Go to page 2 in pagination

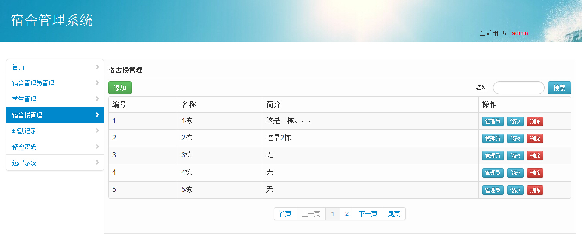pyautogui.click(x=346, y=214)
